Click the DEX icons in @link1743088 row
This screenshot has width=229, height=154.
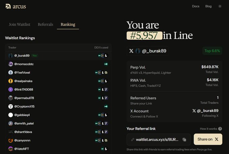click(x=103, y=89)
